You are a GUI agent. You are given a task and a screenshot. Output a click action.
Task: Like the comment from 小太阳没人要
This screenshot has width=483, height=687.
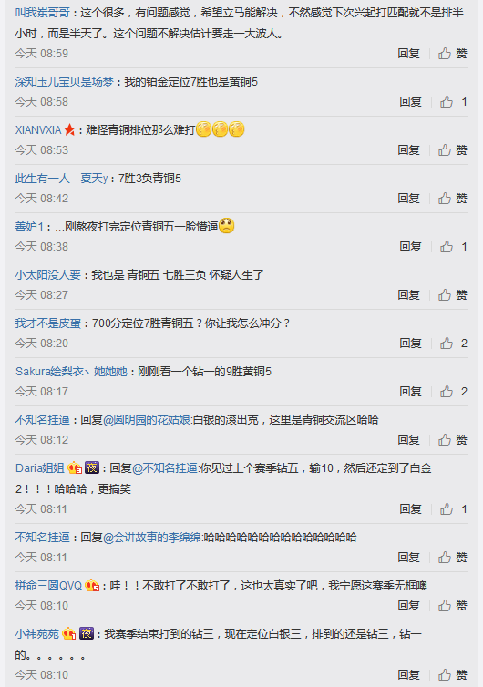pos(452,295)
